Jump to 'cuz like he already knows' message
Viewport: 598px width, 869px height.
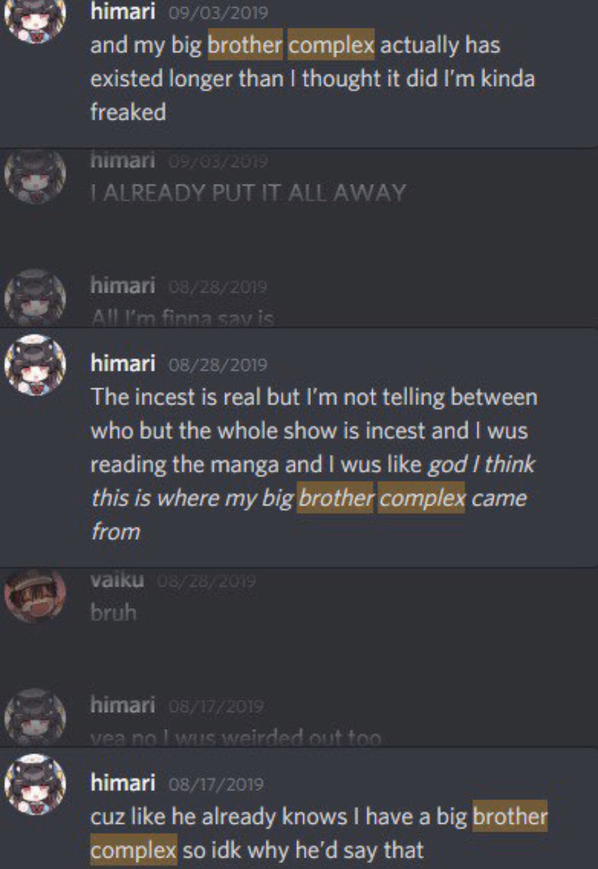pyautogui.click(x=299, y=808)
